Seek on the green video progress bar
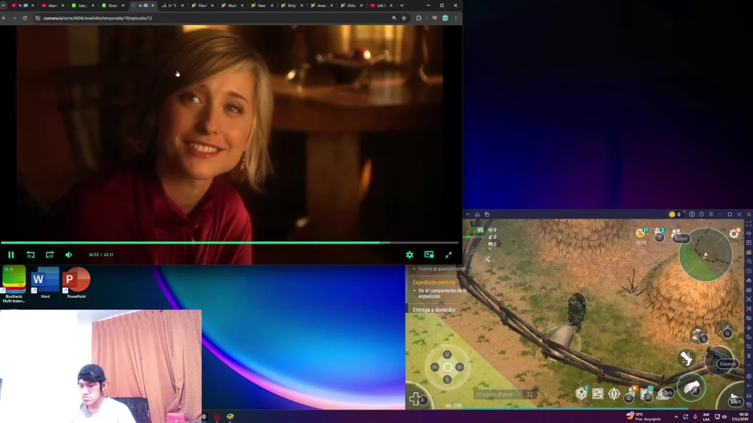The height and width of the screenshot is (423, 753). (x=229, y=242)
